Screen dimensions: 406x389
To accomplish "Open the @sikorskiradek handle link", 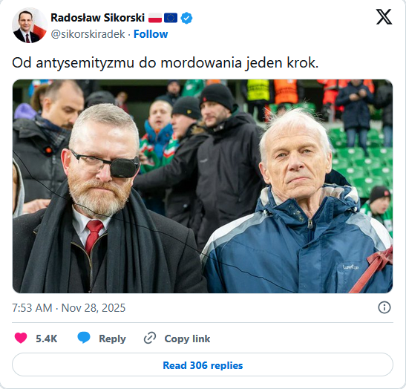I will (88, 34).
